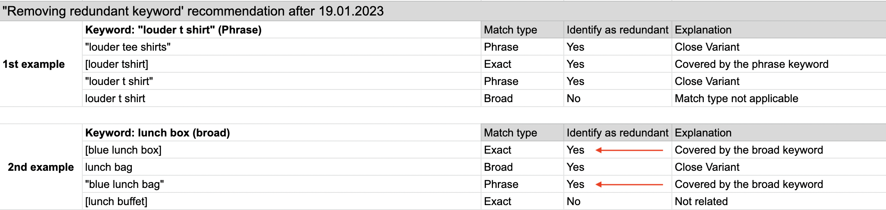Select the [louder tshirt] keyword cell
Screen dimensions: 886x210
tap(282, 64)
